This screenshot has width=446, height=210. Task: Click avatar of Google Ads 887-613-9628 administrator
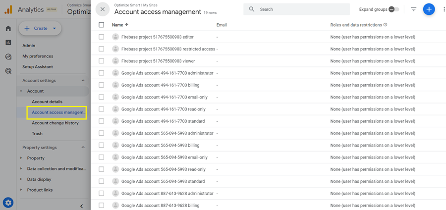pyautogui.click(x=115, y=193)
